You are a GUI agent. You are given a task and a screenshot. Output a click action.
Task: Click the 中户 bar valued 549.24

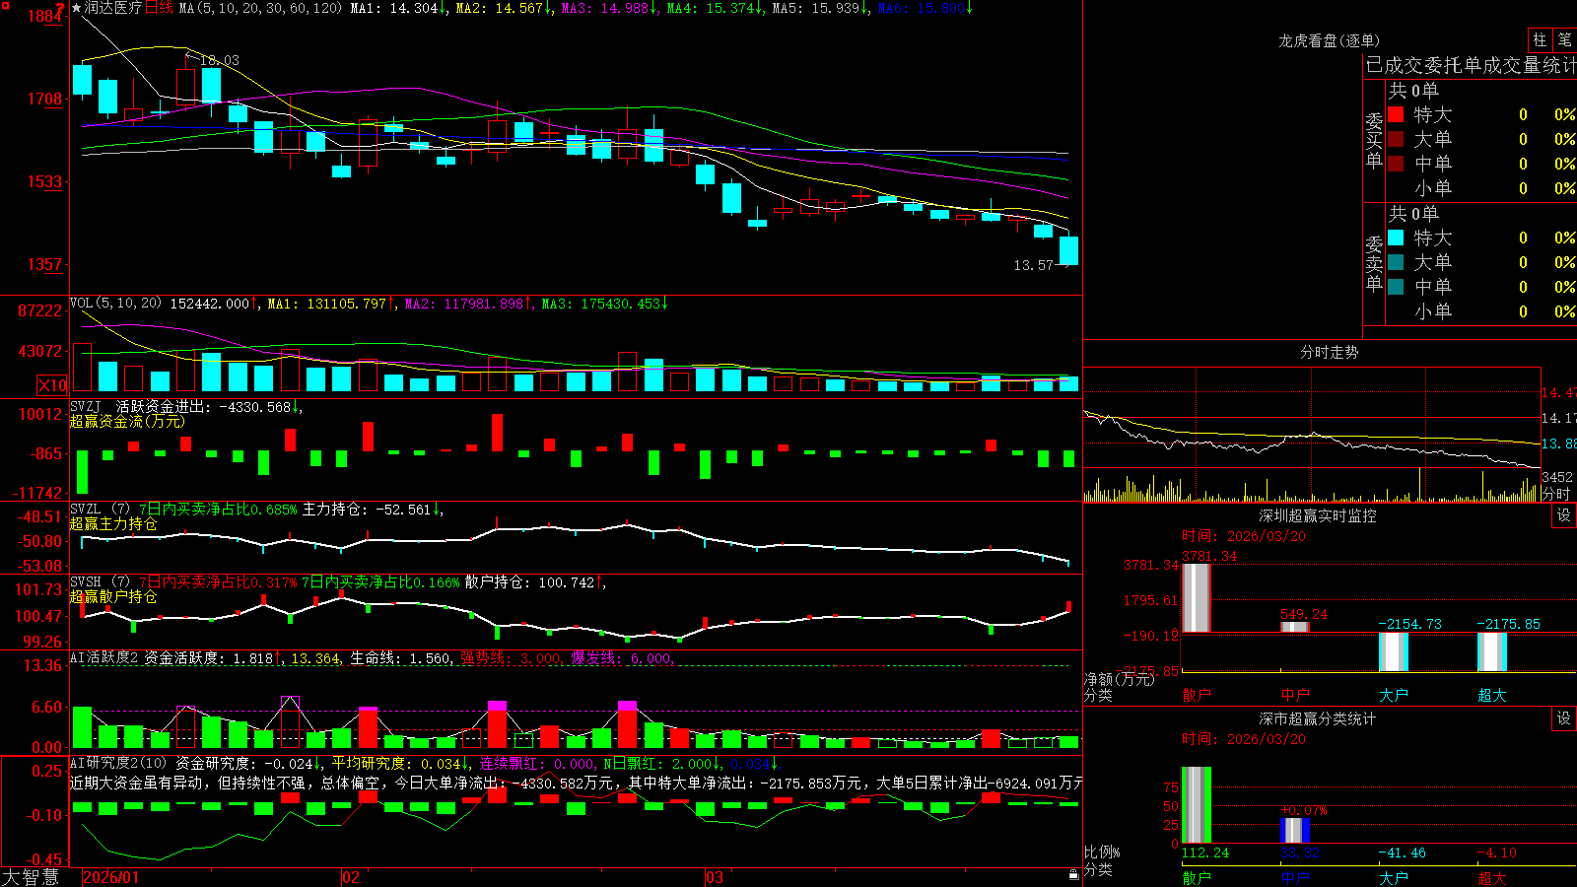[x=1294, y=627]
